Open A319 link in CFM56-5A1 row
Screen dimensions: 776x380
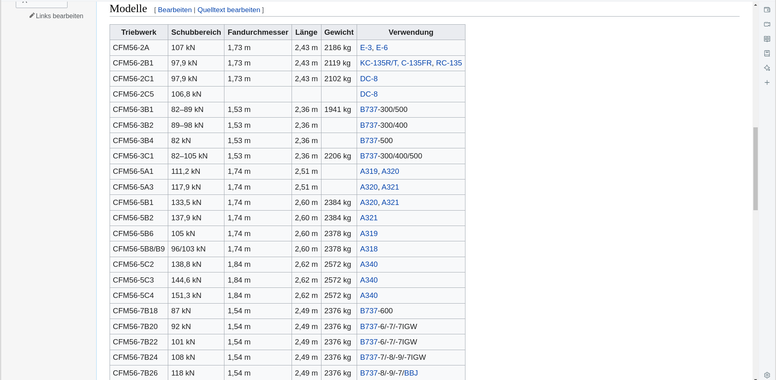coord(369,171)
